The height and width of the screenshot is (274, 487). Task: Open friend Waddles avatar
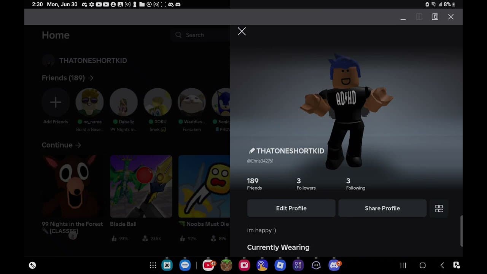[x=192, y=102]
